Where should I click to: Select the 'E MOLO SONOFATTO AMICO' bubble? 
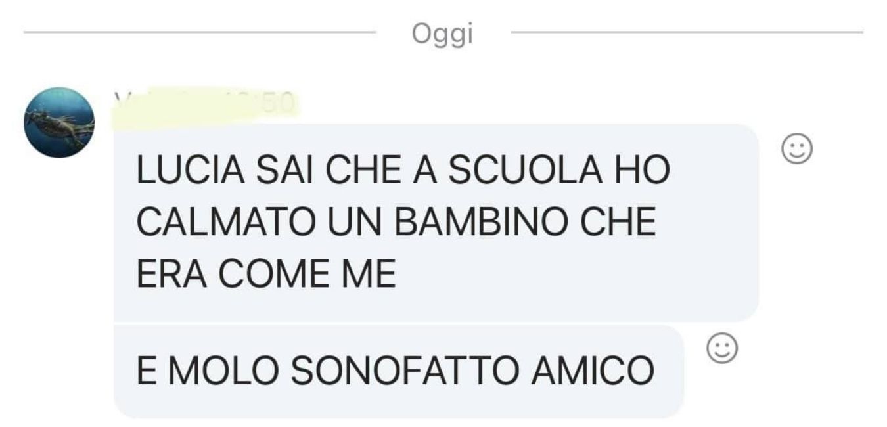tap(398, 372)
